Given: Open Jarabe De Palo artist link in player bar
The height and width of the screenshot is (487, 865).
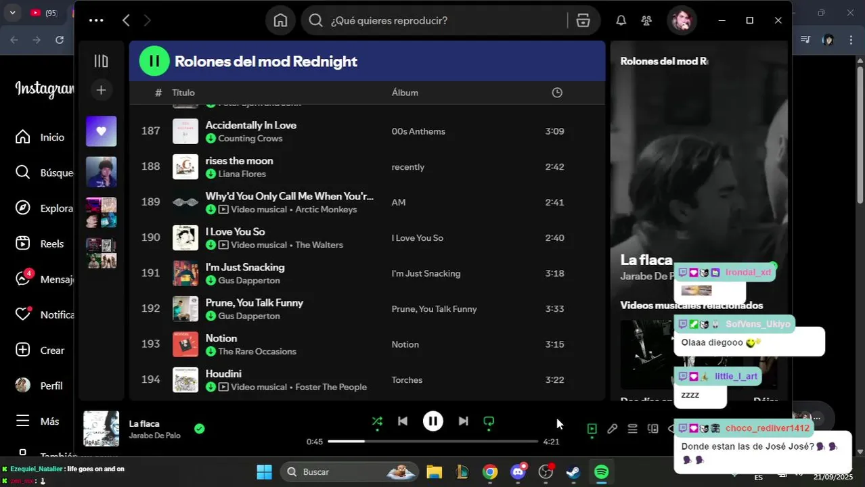Looking at the screenshot, I should (x=154, y=436).
